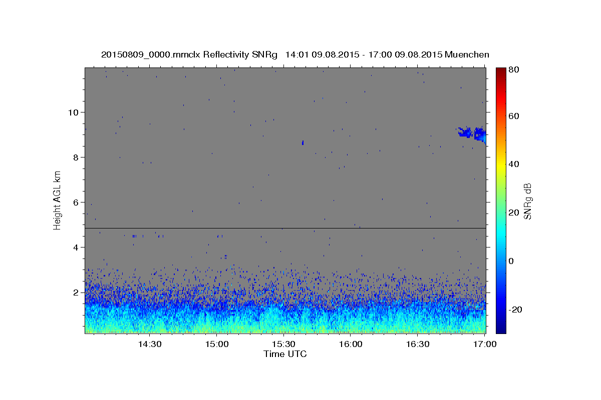Viewport: 601px width, 400px height.
Task: Click the height tick label 8
Action: (76, 157)
